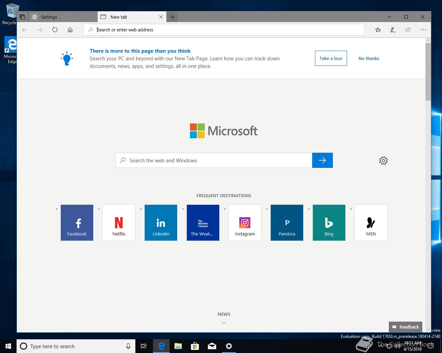The height and width of the screenshot is (353, 442).
Task: Click the taskbar microphone icon
Action: tap(128, 346)
